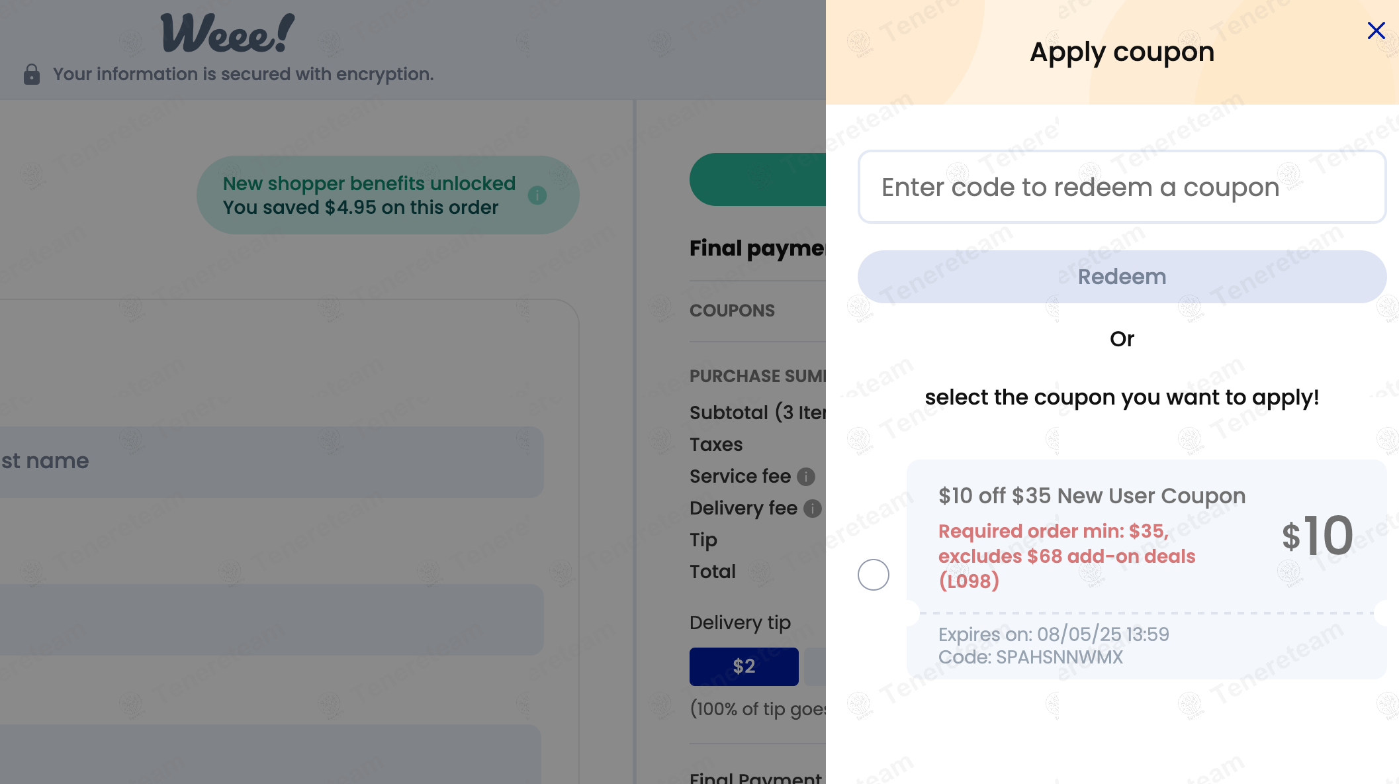
Task: Click the Weee! logo
Action: [228, 33]
